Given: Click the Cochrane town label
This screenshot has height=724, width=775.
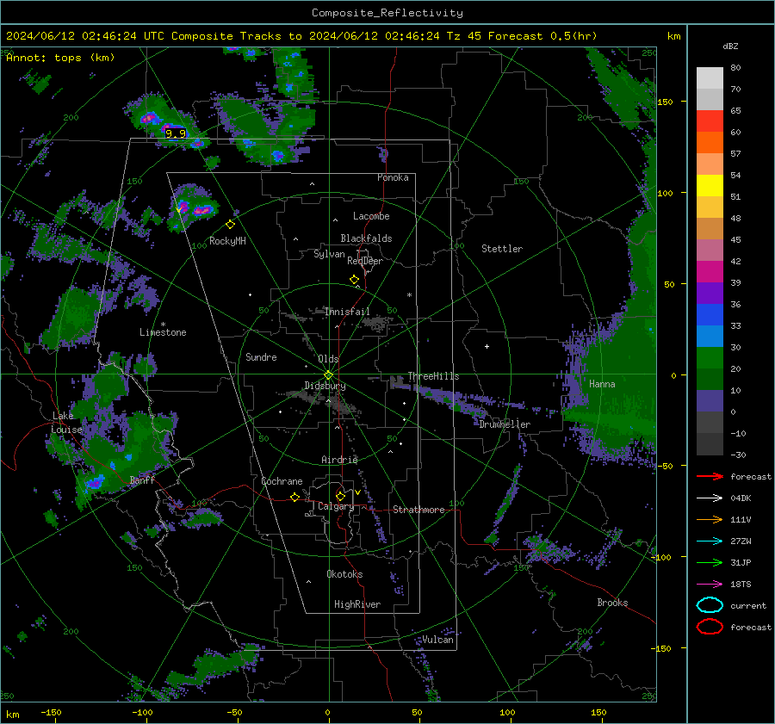Looking at the screenshot, I should click(282, 481).
